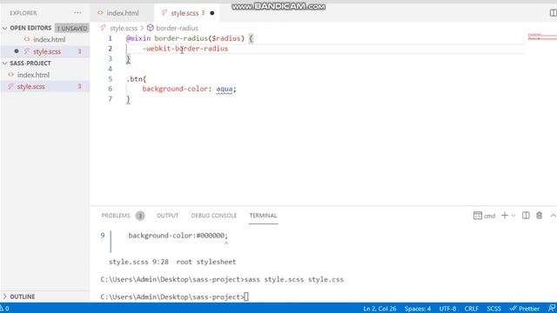The image size is (557, 313).
Task: Change file encoding UTF-8
Action: 447,309
